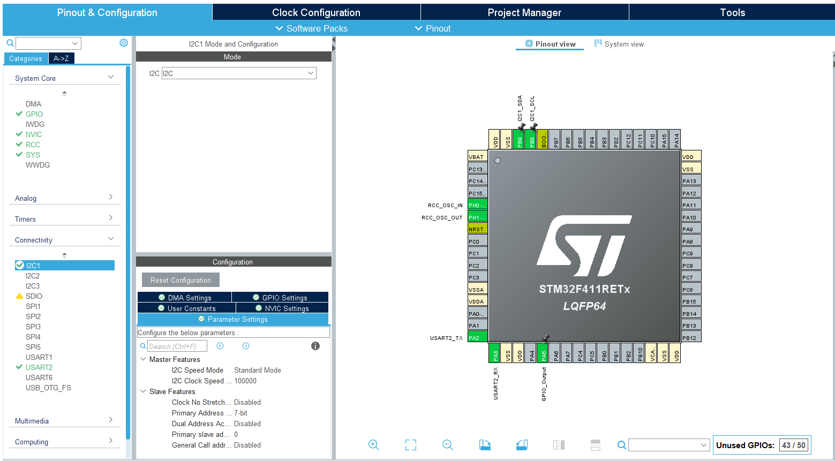The height and width of the screenshot is (461, 835).
Task: Go to next parameter search result
Action: coord(246,346)
